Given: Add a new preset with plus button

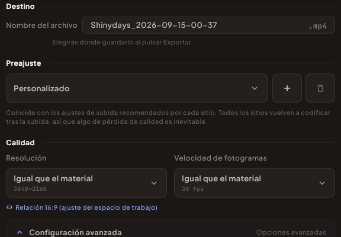Looking at the screenshot, I should [x=287, y=88].
